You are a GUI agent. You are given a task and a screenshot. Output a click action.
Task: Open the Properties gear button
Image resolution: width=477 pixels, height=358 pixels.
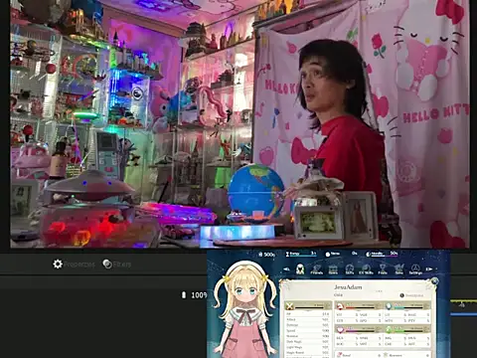[74, 265]
